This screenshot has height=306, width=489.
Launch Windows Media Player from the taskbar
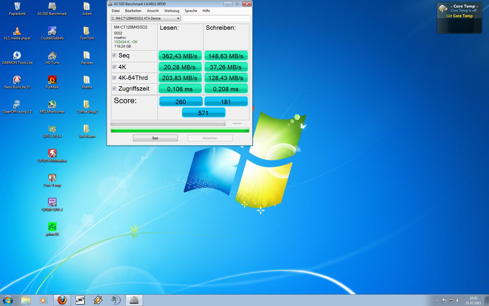tap(43, 300)
